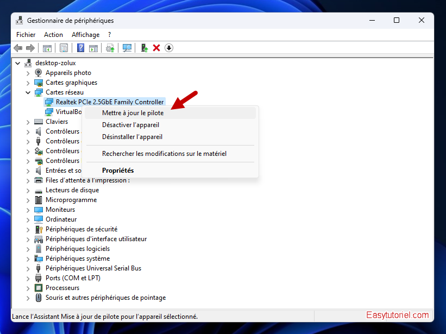Select Realtek PCIe 2.5GbE Family Controller
Image resolution: width=446 pixels, height=334 pixels.
click(x=110, y=102)
